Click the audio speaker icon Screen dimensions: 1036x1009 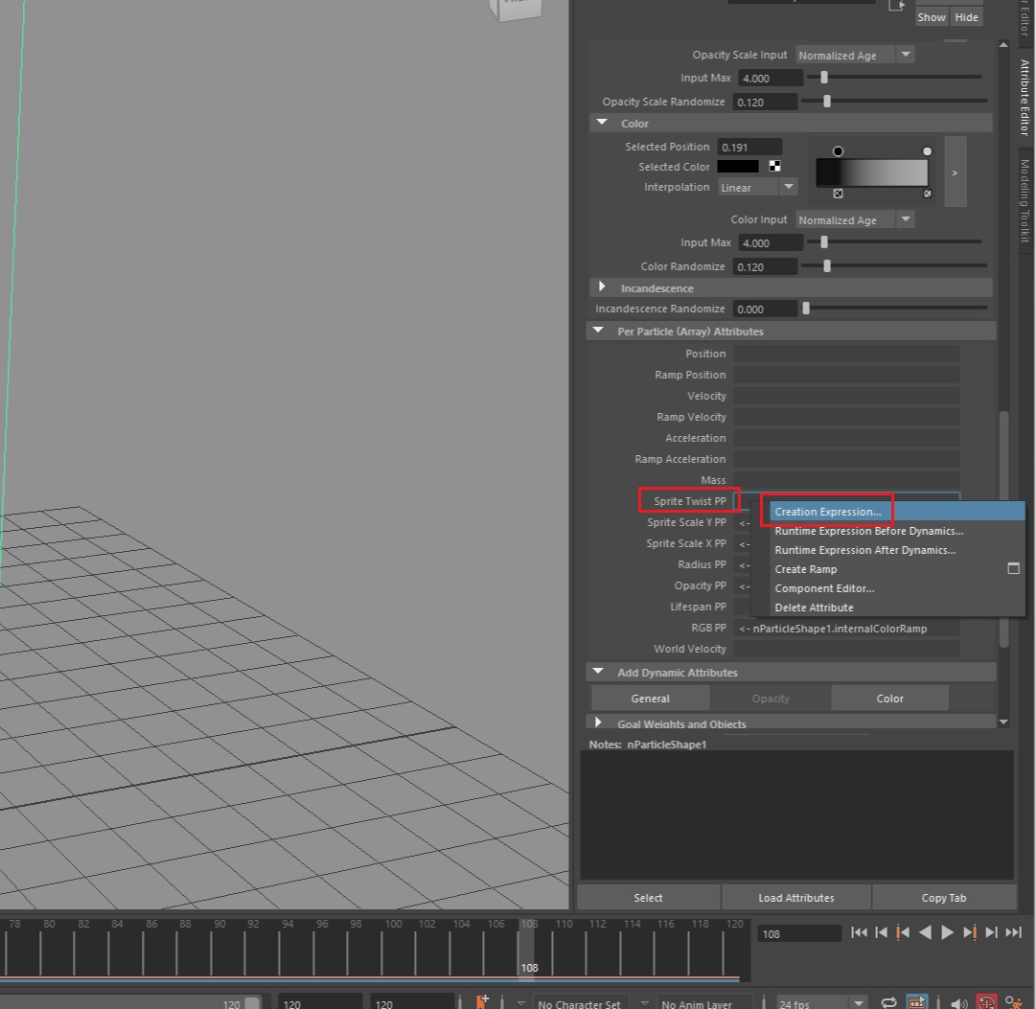958,1003
